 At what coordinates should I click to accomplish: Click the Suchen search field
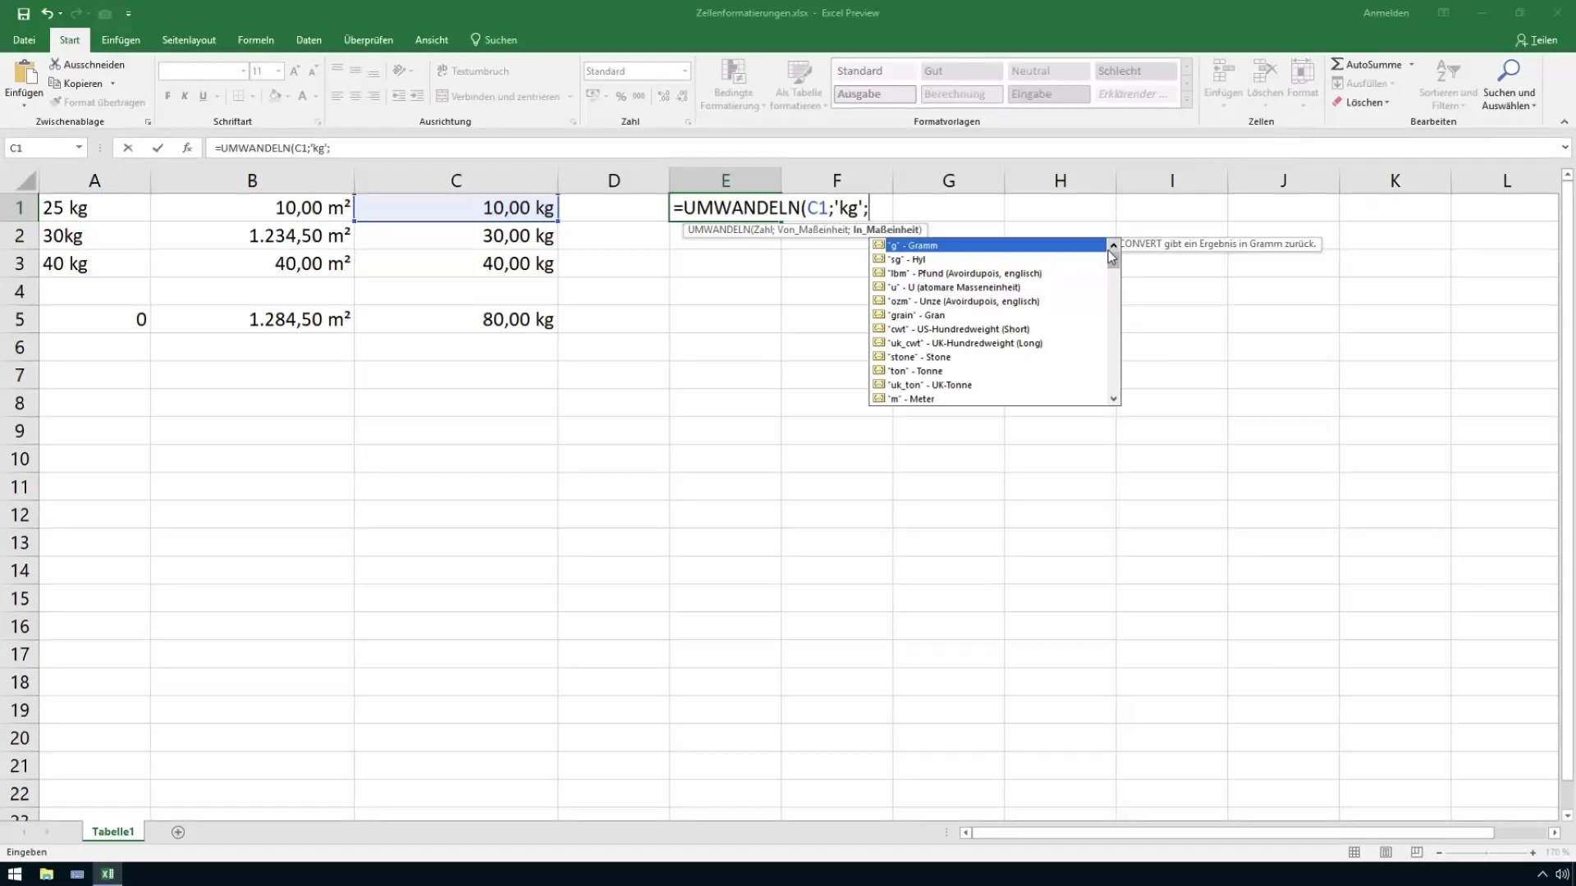493,39
